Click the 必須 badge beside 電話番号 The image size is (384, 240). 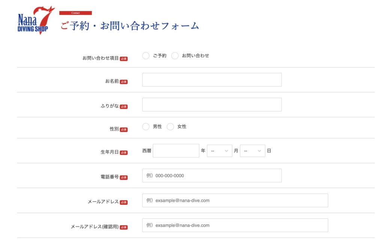coord(124,177)
